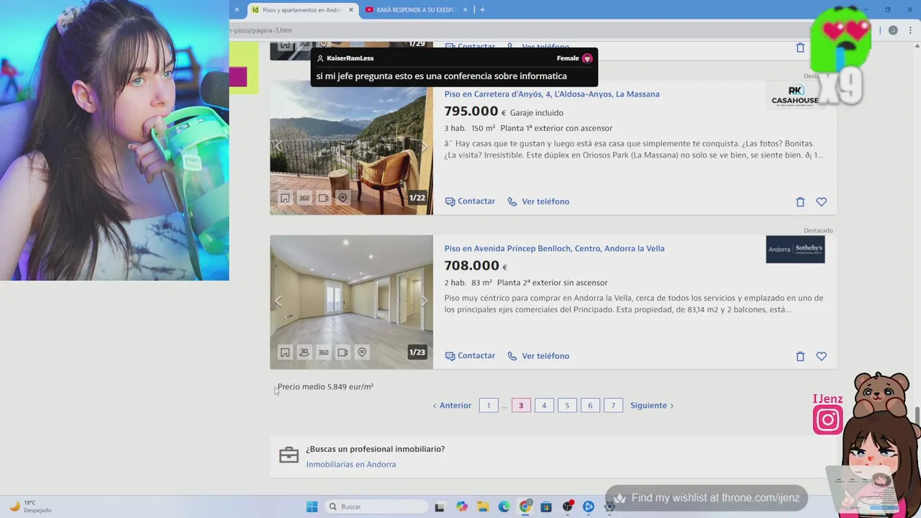This screenshot has width=921, height=518.
Task: Open floor plan icon on La Massana listing photo
Action: point(285,198)
